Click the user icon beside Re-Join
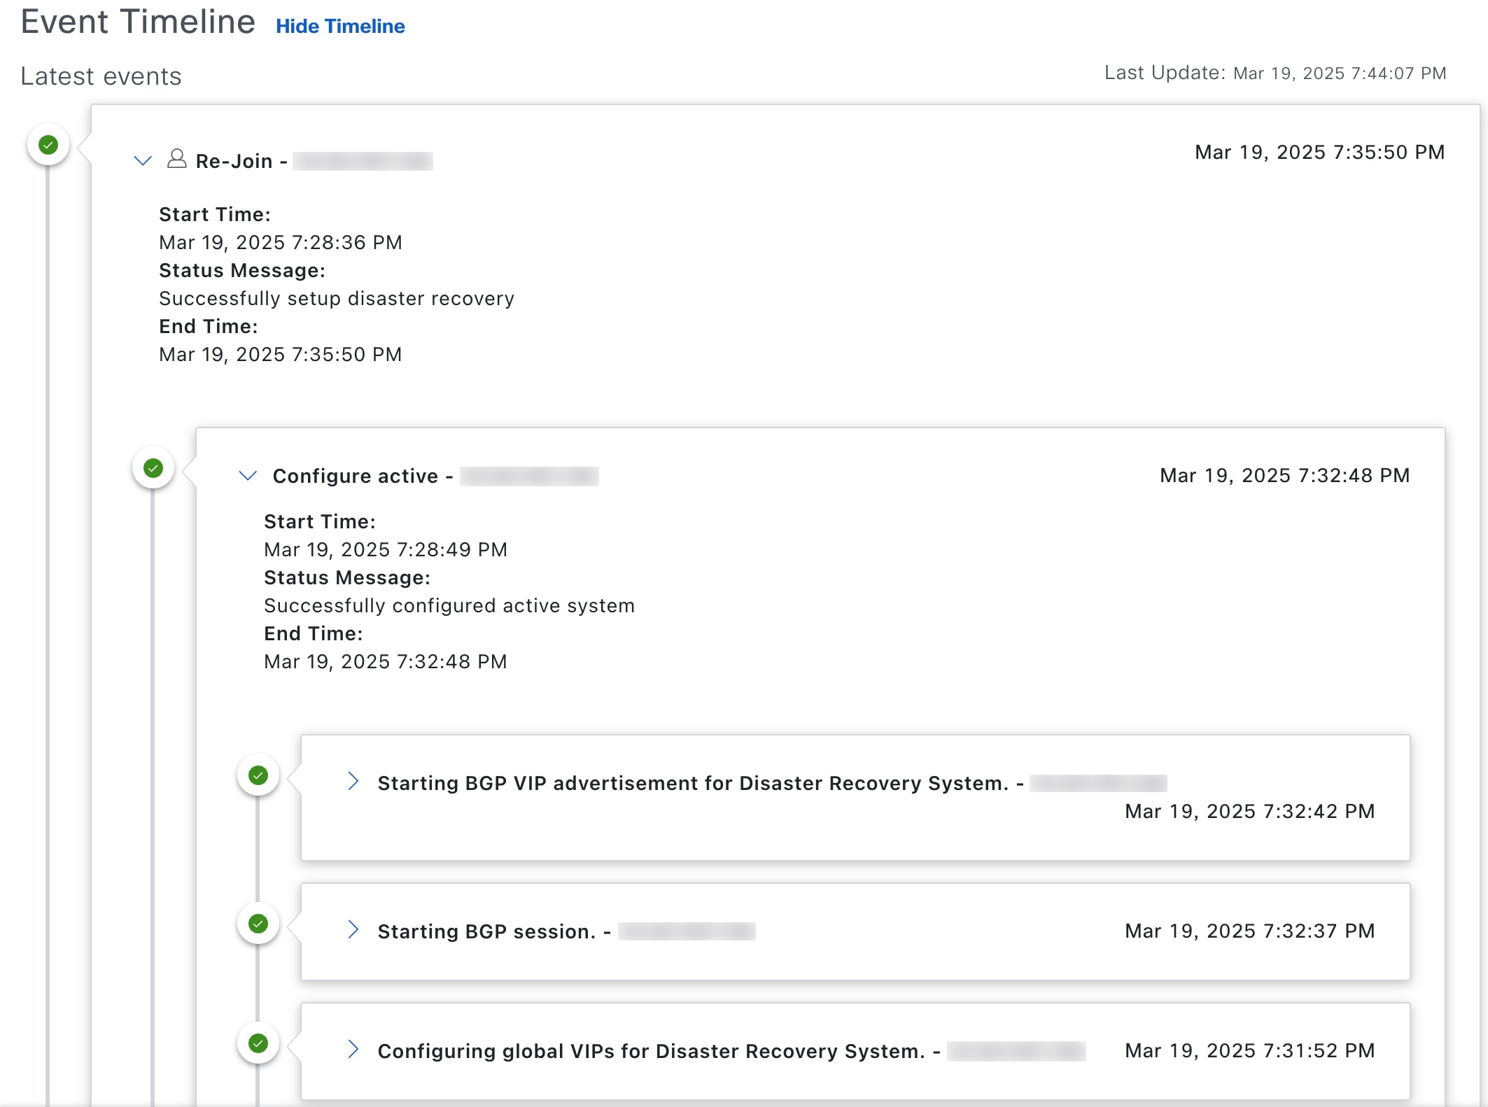This screenshot has height=1107, width=1488. (177, 160)
